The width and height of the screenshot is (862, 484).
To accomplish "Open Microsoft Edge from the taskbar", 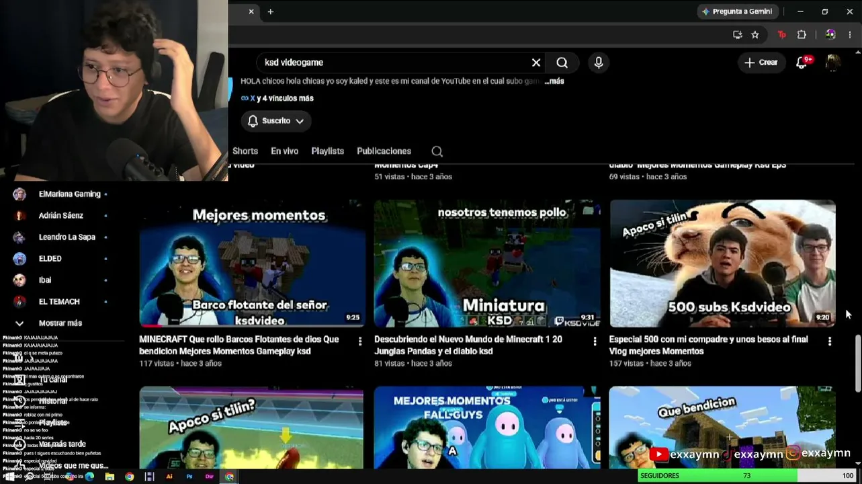I will click(89, 477).
